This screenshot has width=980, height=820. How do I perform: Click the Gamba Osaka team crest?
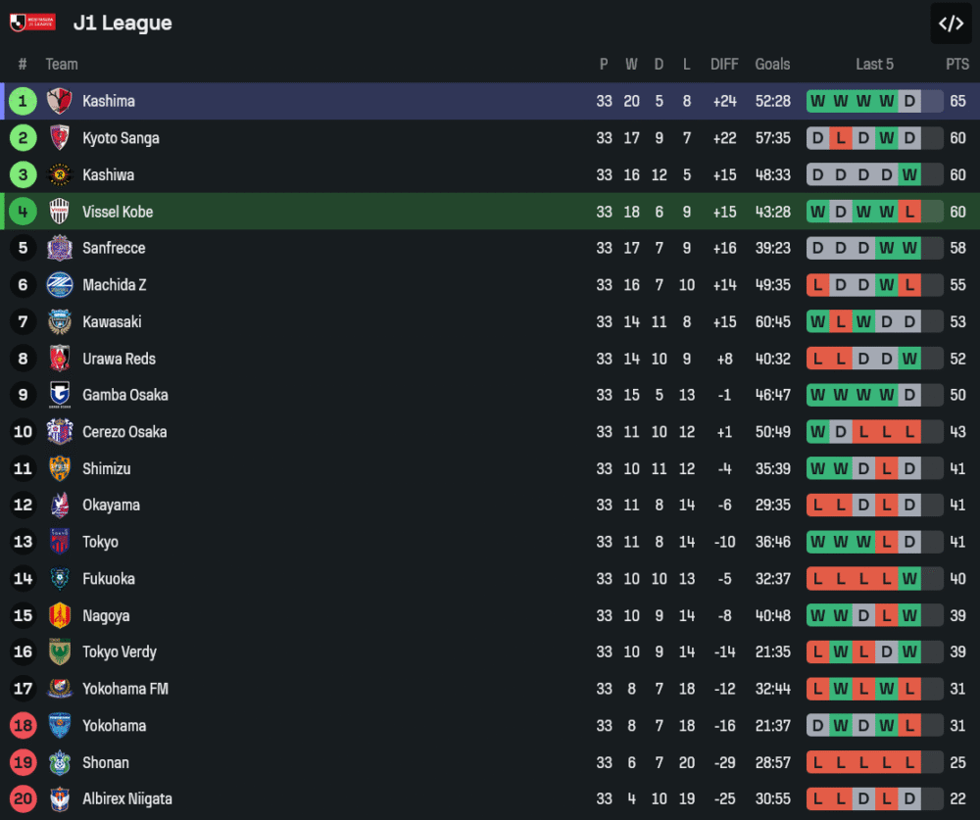60,395
